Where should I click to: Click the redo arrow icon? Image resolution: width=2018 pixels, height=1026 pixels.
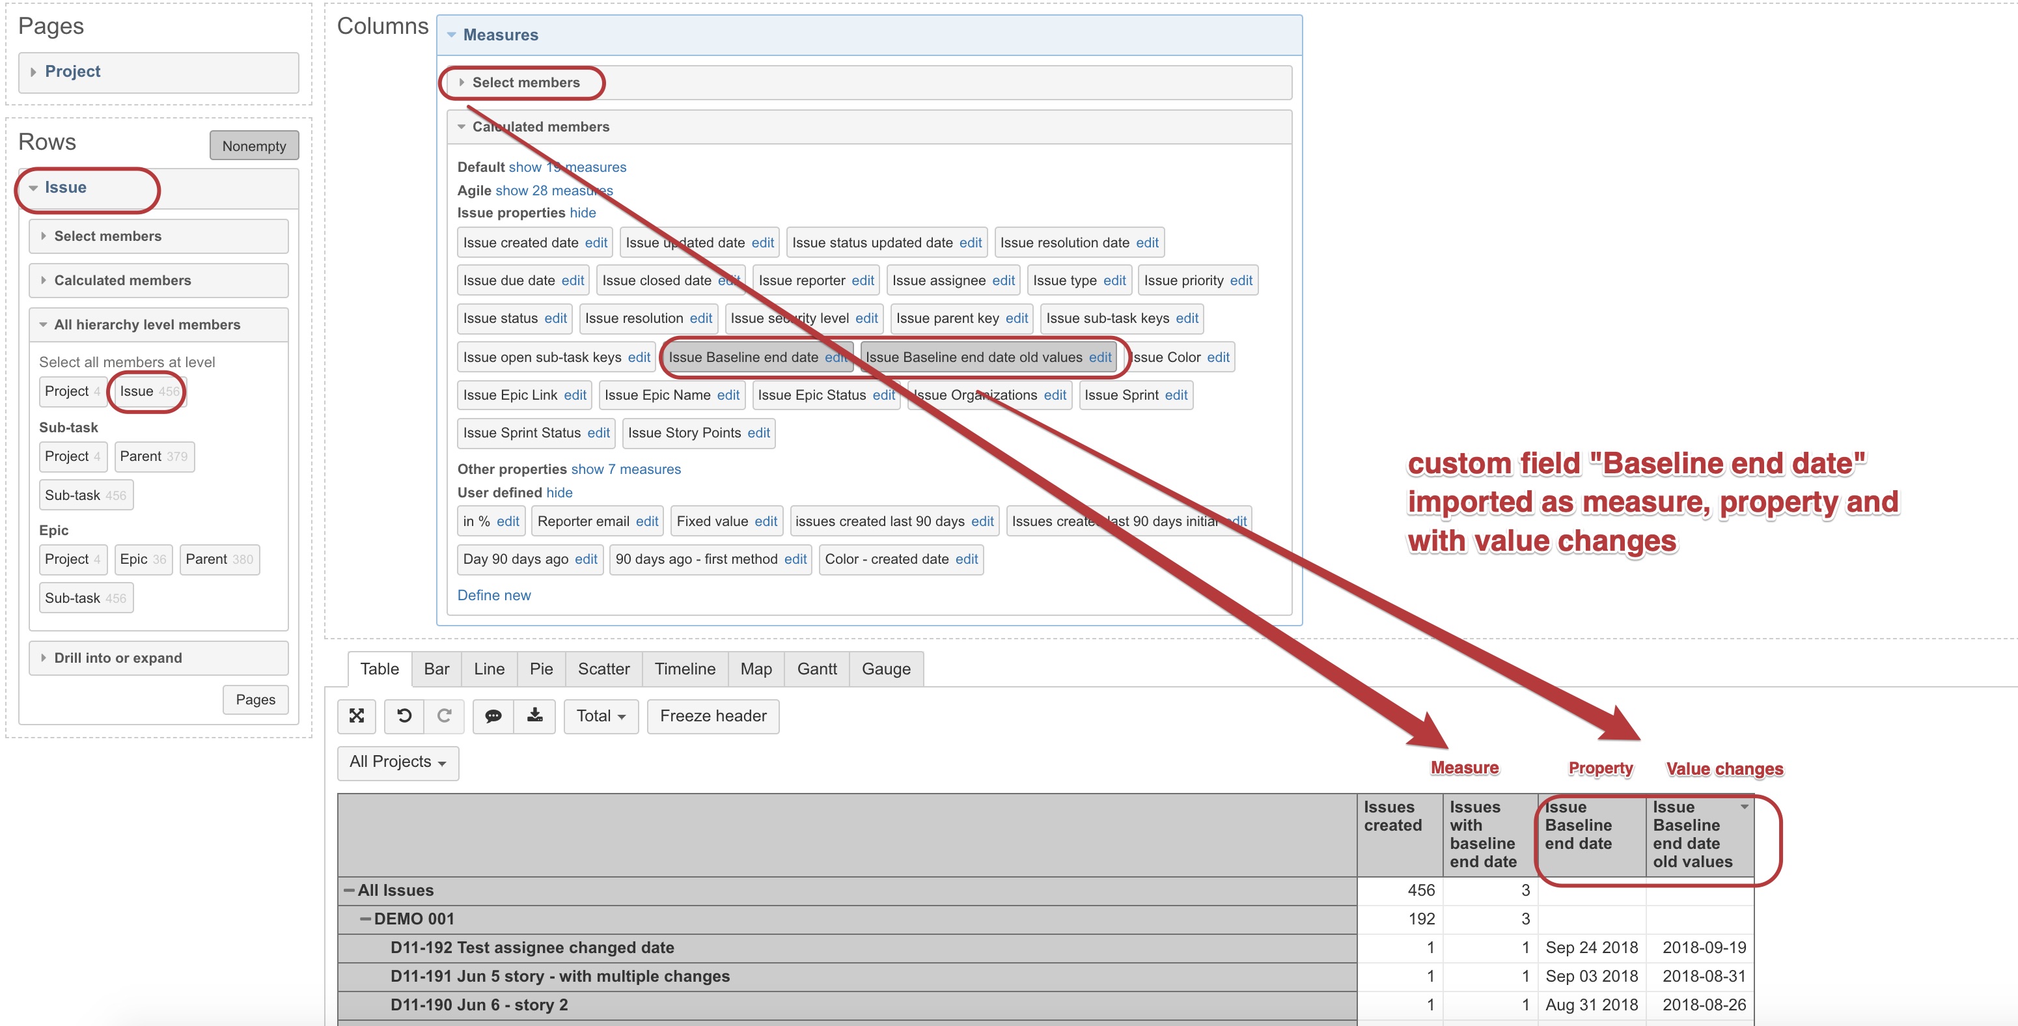tap(444, 715)
